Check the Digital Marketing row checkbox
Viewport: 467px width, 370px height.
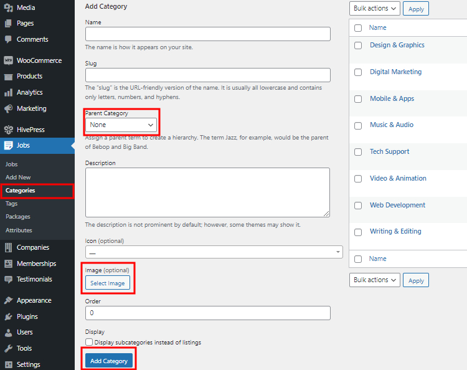click(358, 72)
